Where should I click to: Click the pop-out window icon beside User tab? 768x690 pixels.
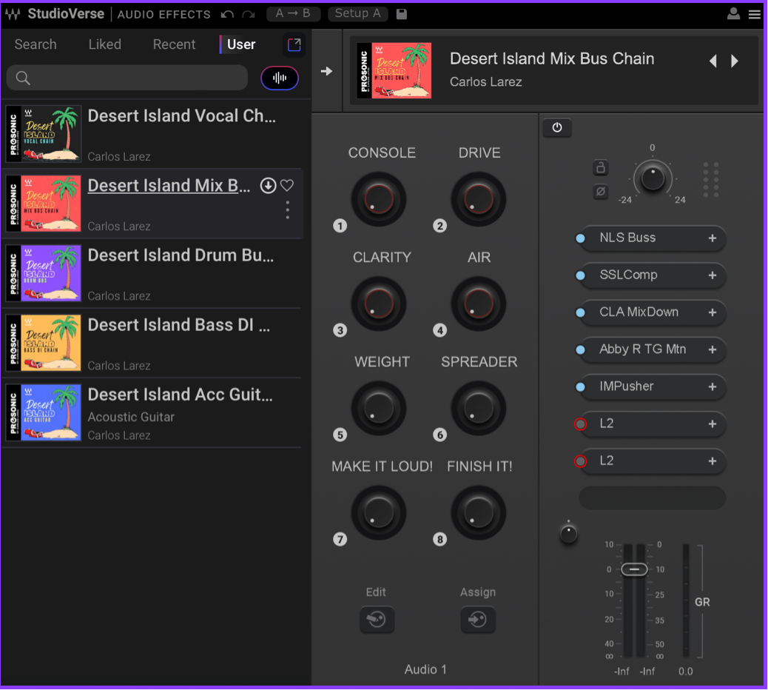click(x=294, y=44)
